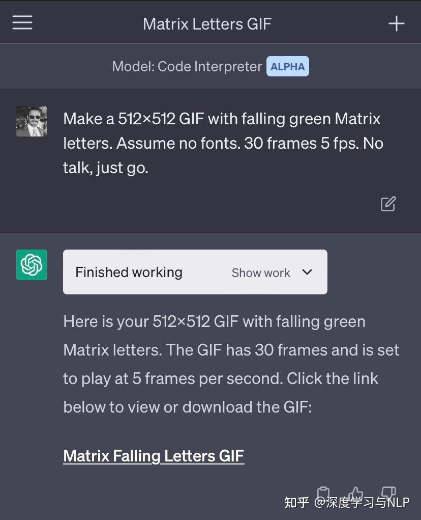Edit the prompt using the pencil icon

pos(388,203)
